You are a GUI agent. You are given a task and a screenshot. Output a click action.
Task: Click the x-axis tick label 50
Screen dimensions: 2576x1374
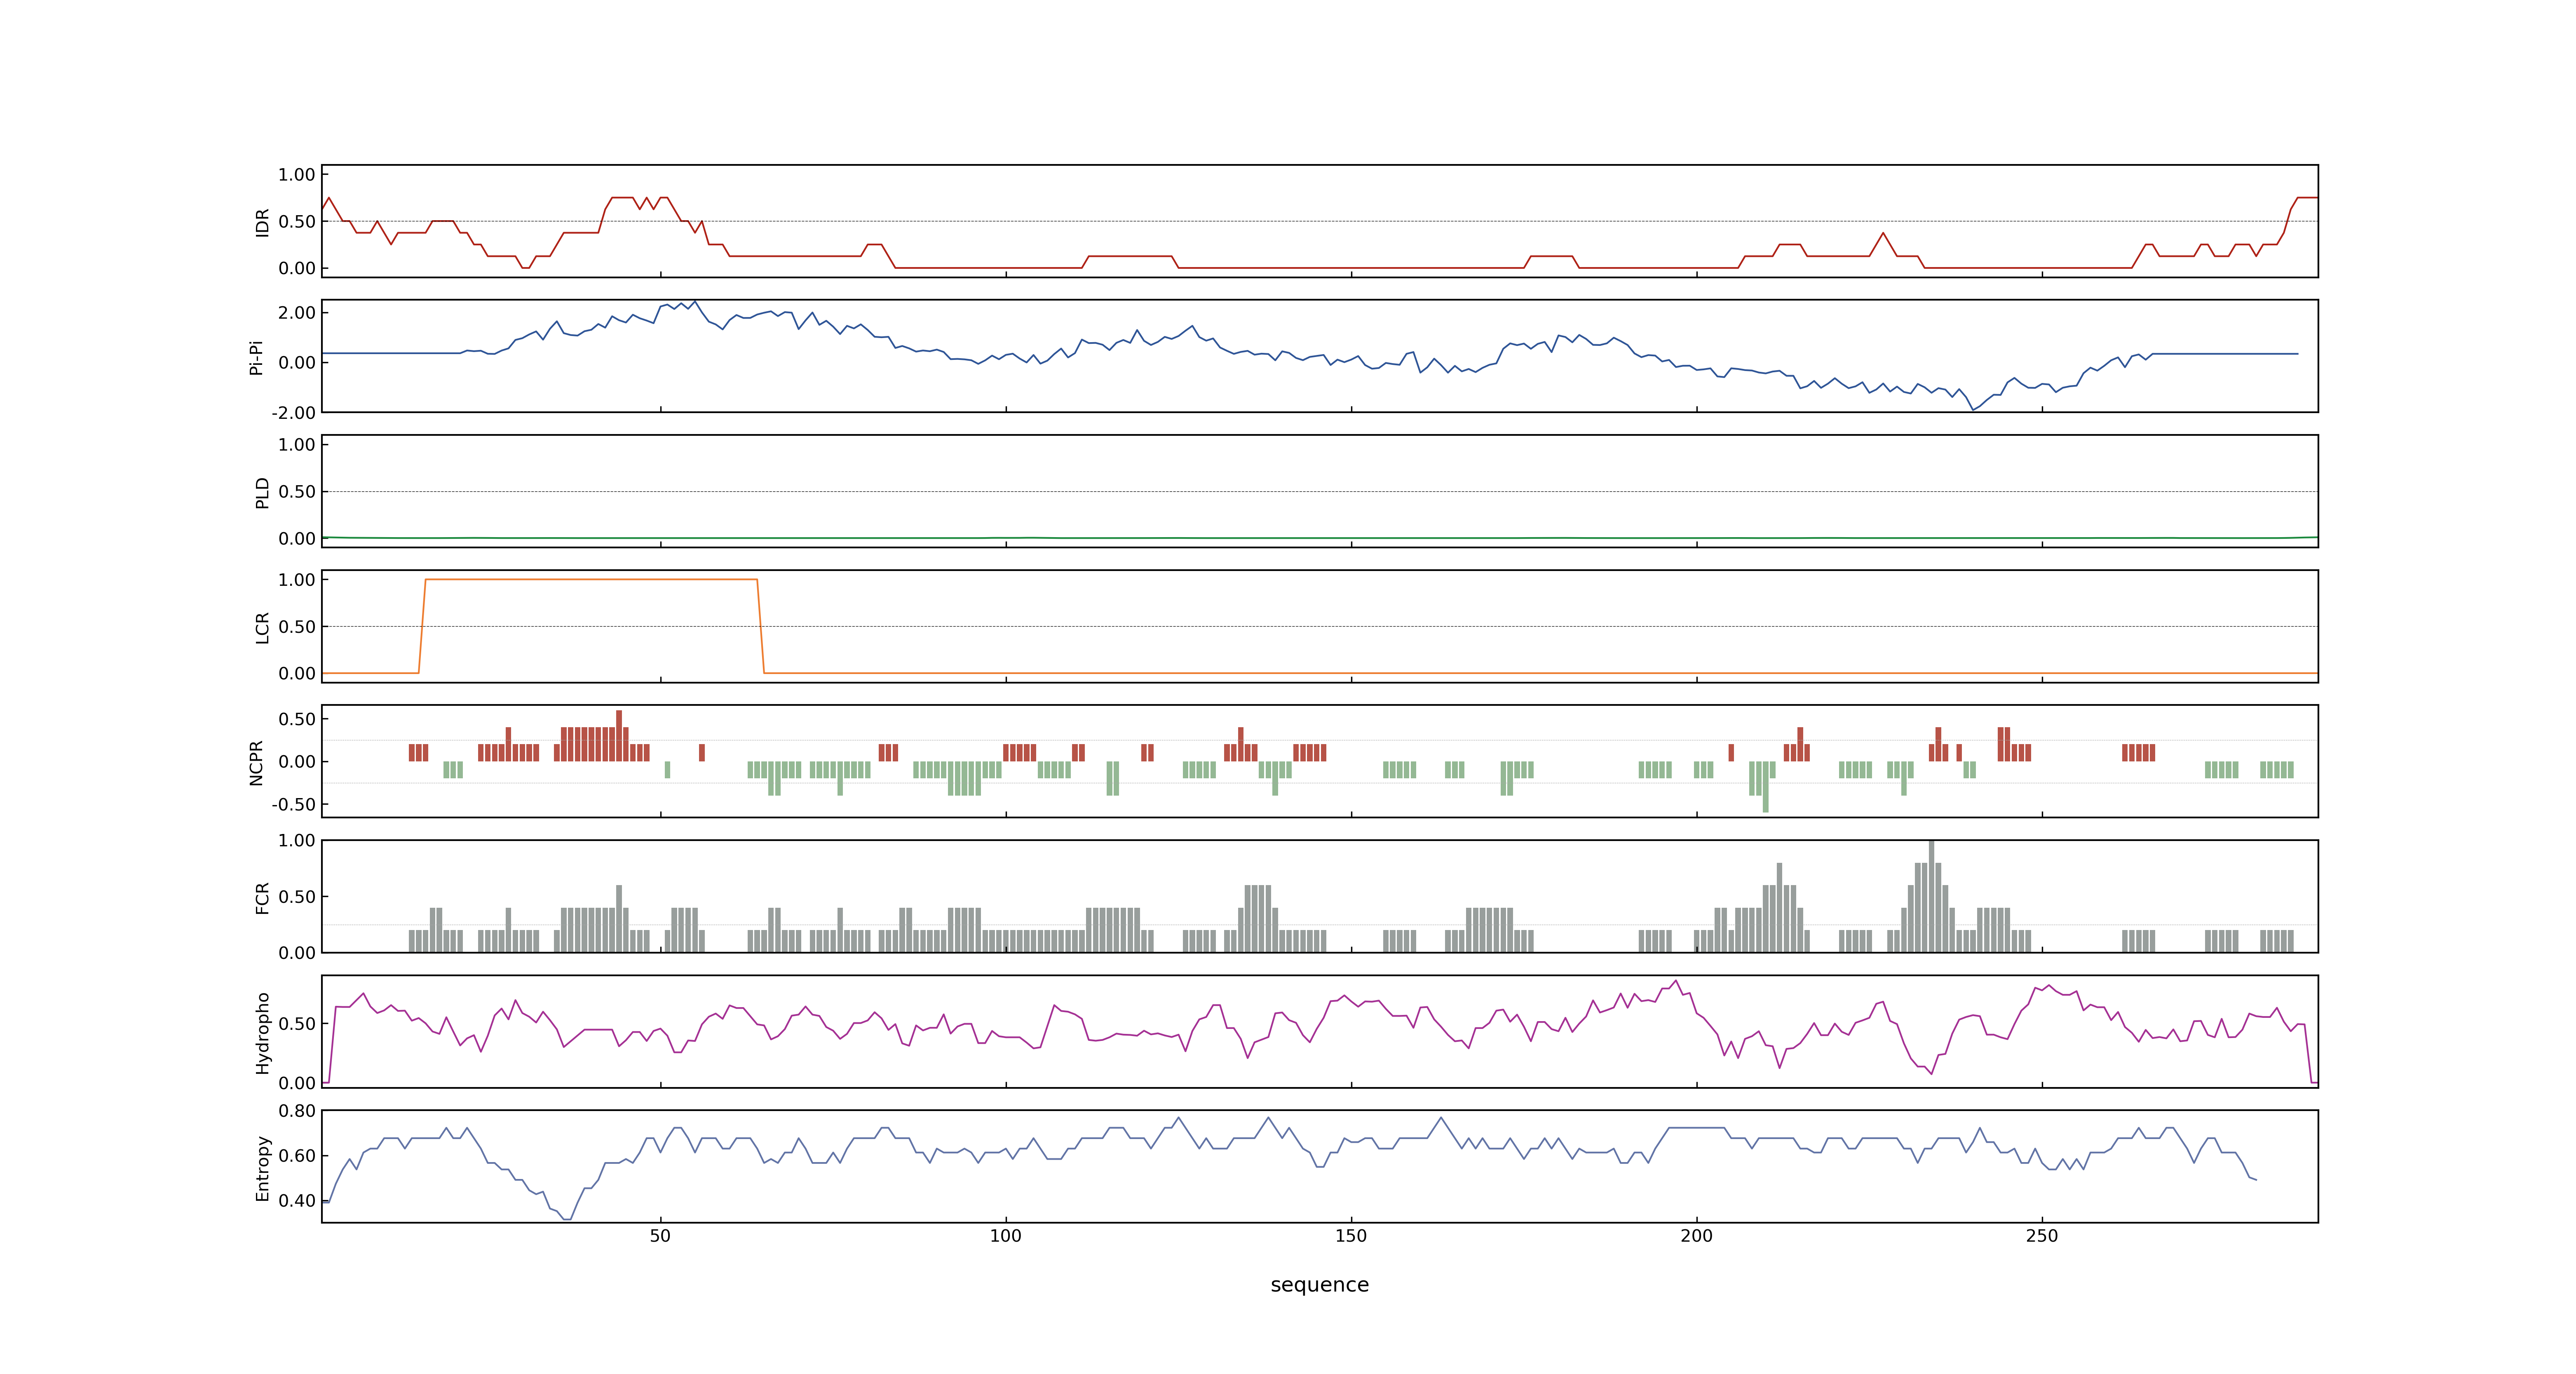tap(660, 1236)
